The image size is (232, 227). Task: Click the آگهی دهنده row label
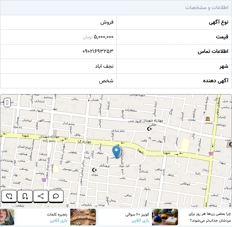tap(216, 81)
